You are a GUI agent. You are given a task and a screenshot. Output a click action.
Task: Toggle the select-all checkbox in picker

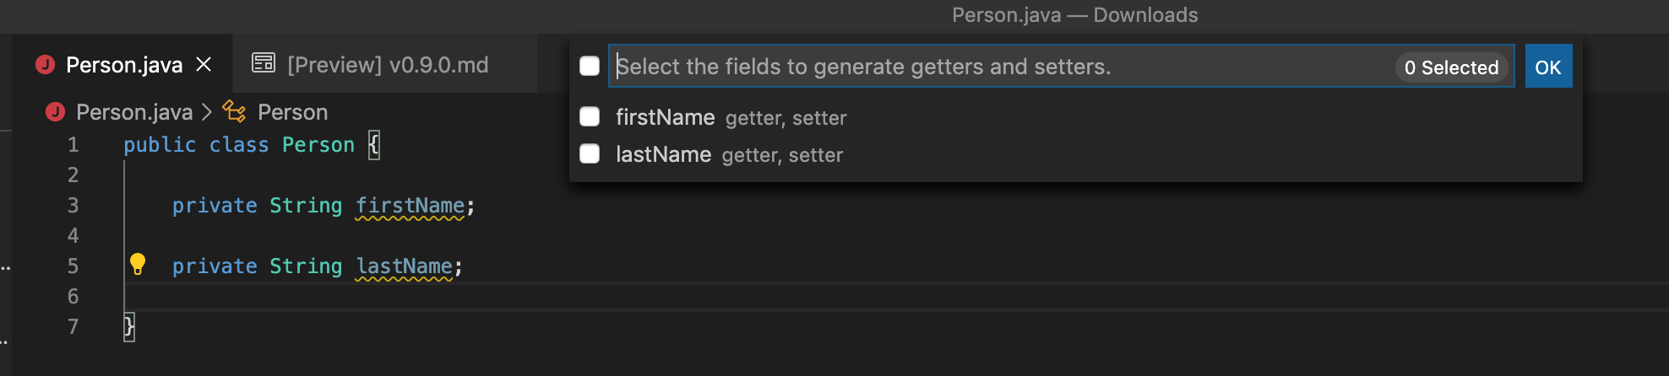[590, 66]
